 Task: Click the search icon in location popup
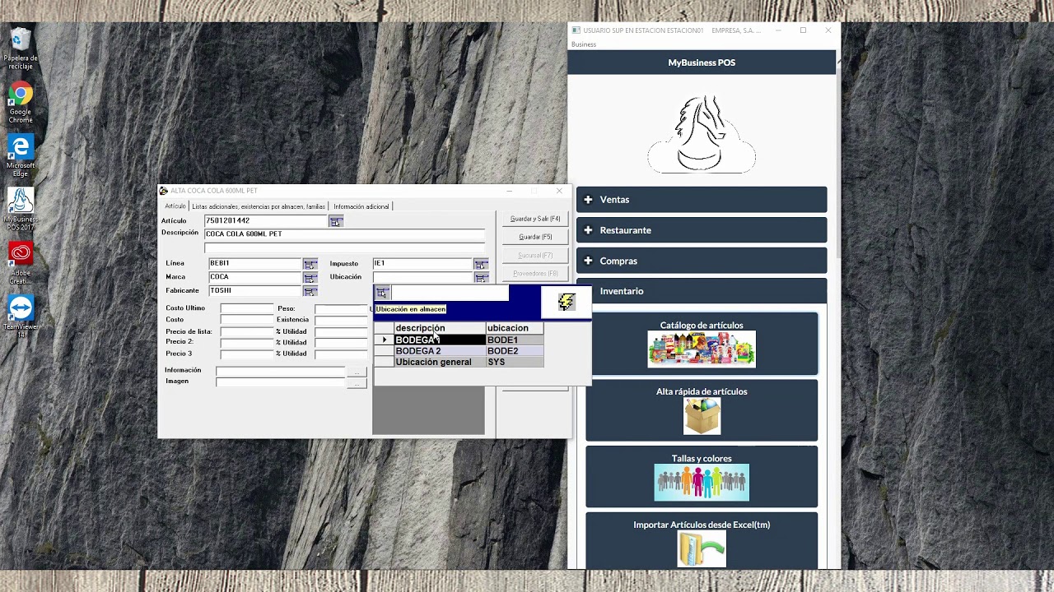click(382, 293)
